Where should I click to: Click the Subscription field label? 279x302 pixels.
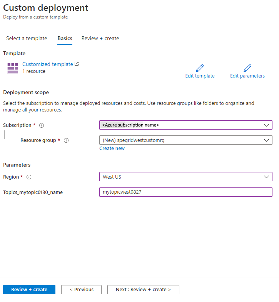17,125
